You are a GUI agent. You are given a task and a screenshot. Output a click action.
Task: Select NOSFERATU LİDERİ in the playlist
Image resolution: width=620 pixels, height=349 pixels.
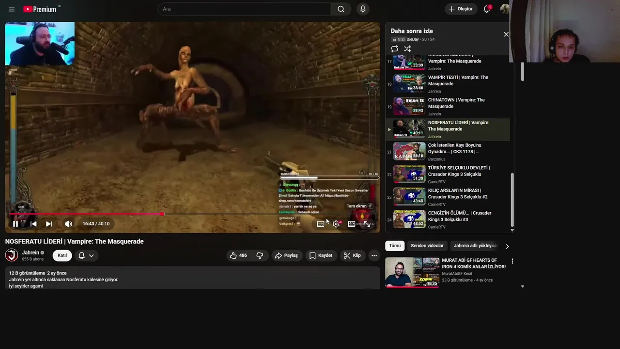point(448,129)
